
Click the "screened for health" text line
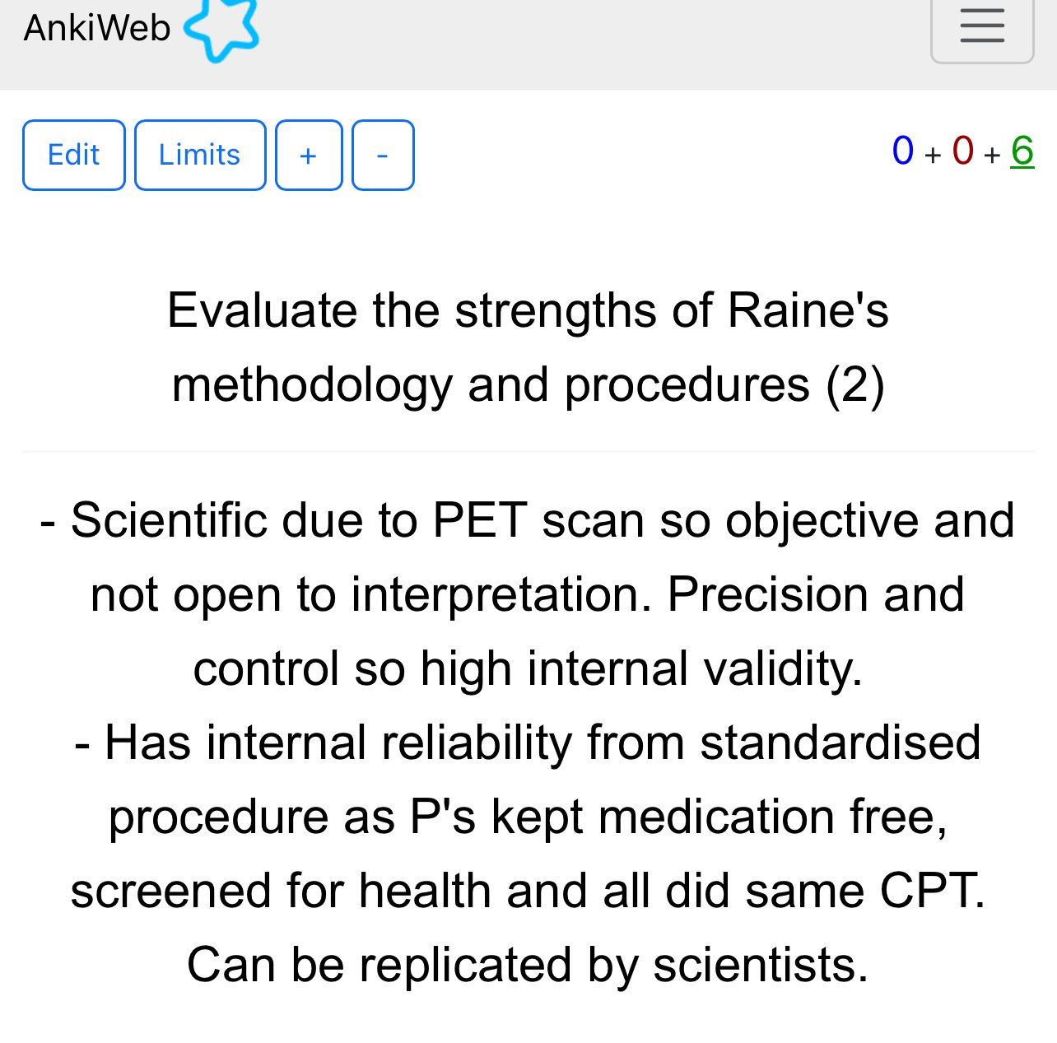point(528,890)
